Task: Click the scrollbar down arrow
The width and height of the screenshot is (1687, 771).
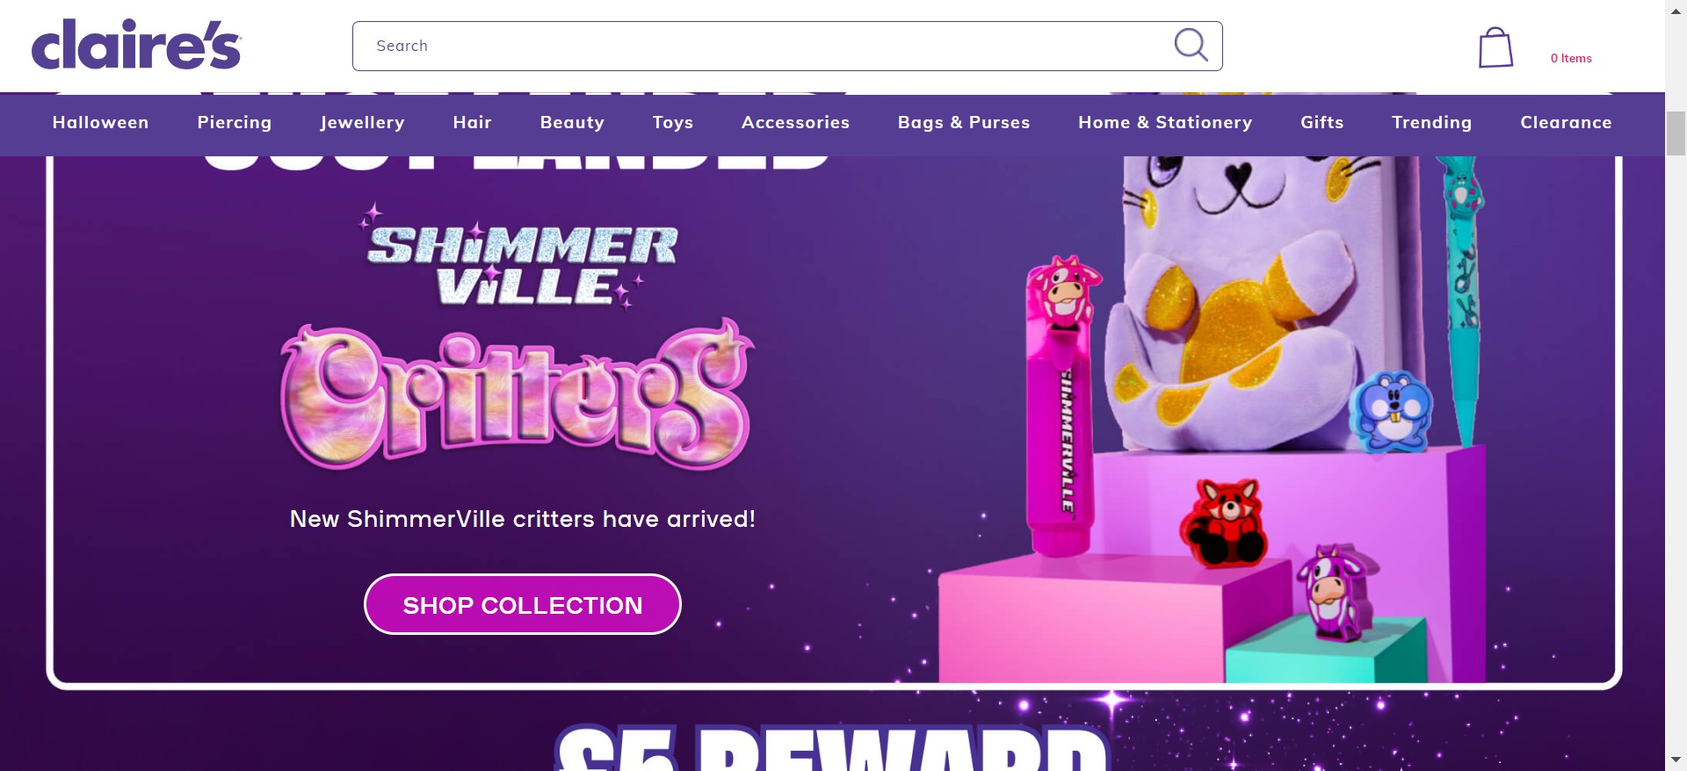Action: 1676,760
